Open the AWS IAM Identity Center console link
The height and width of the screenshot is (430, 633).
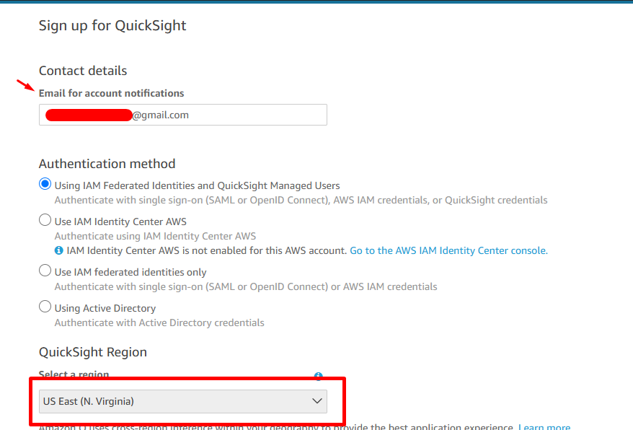[448, 250]
